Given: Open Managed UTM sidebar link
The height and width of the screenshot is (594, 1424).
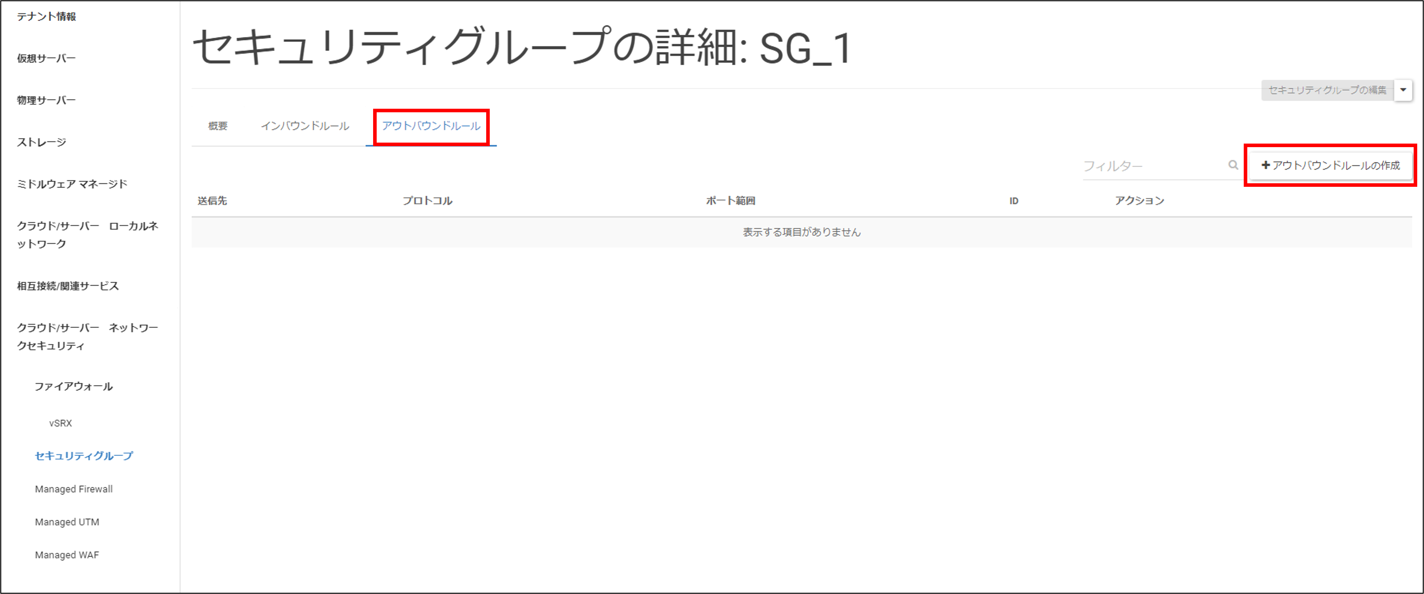Looking at the screenshot, I should point(67,522).
